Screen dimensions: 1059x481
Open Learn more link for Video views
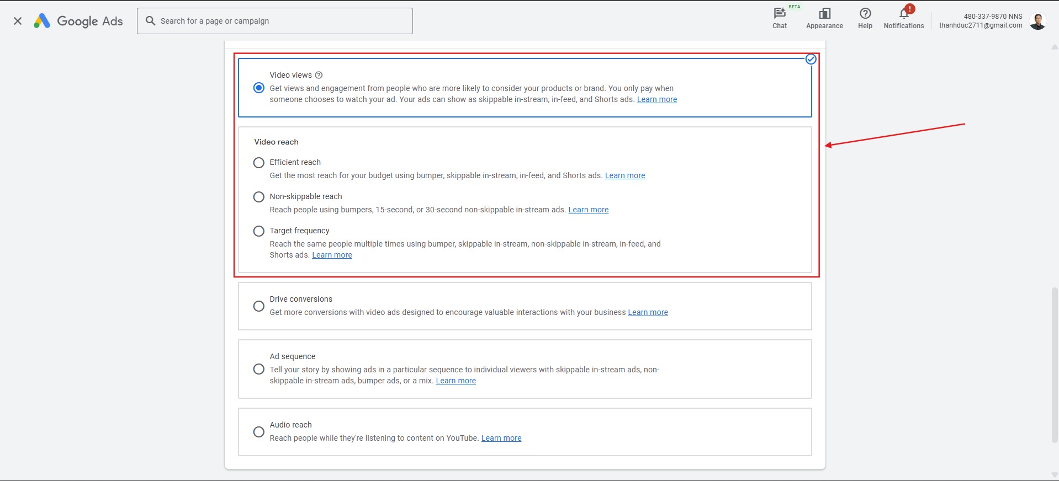[x=656, y=100]
